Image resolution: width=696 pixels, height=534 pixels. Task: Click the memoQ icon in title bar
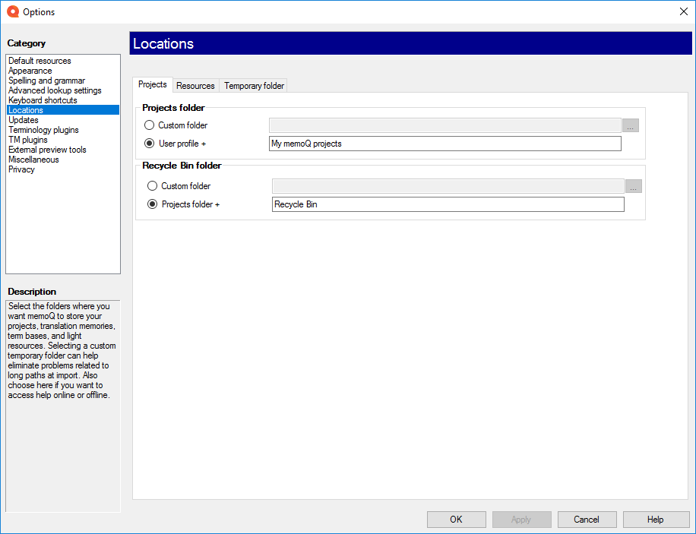pos(12,12)
